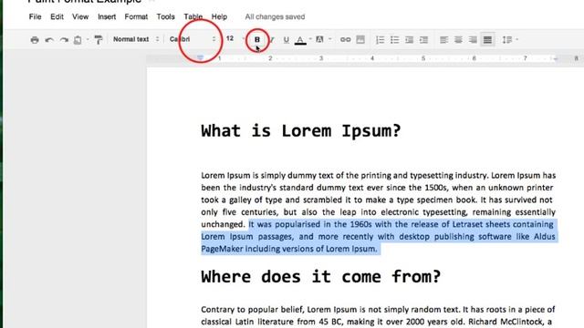Viewport: 584px width, 328px height.
Task: Toggle Italic formatting
Action: pos(273,39)
